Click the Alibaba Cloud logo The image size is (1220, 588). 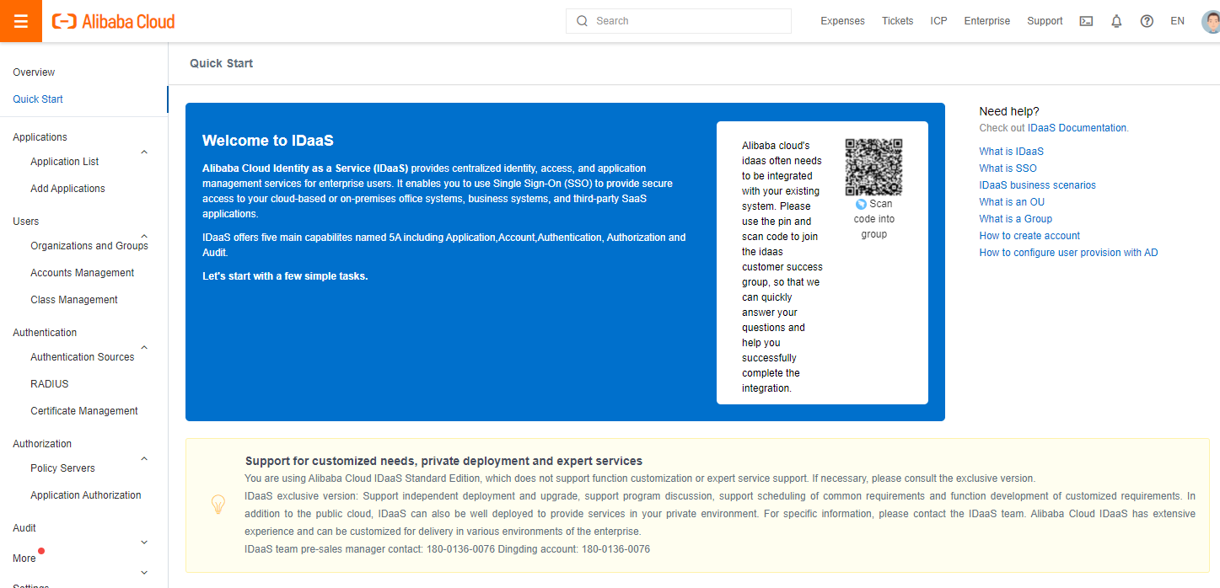click(x=114, y=21)
